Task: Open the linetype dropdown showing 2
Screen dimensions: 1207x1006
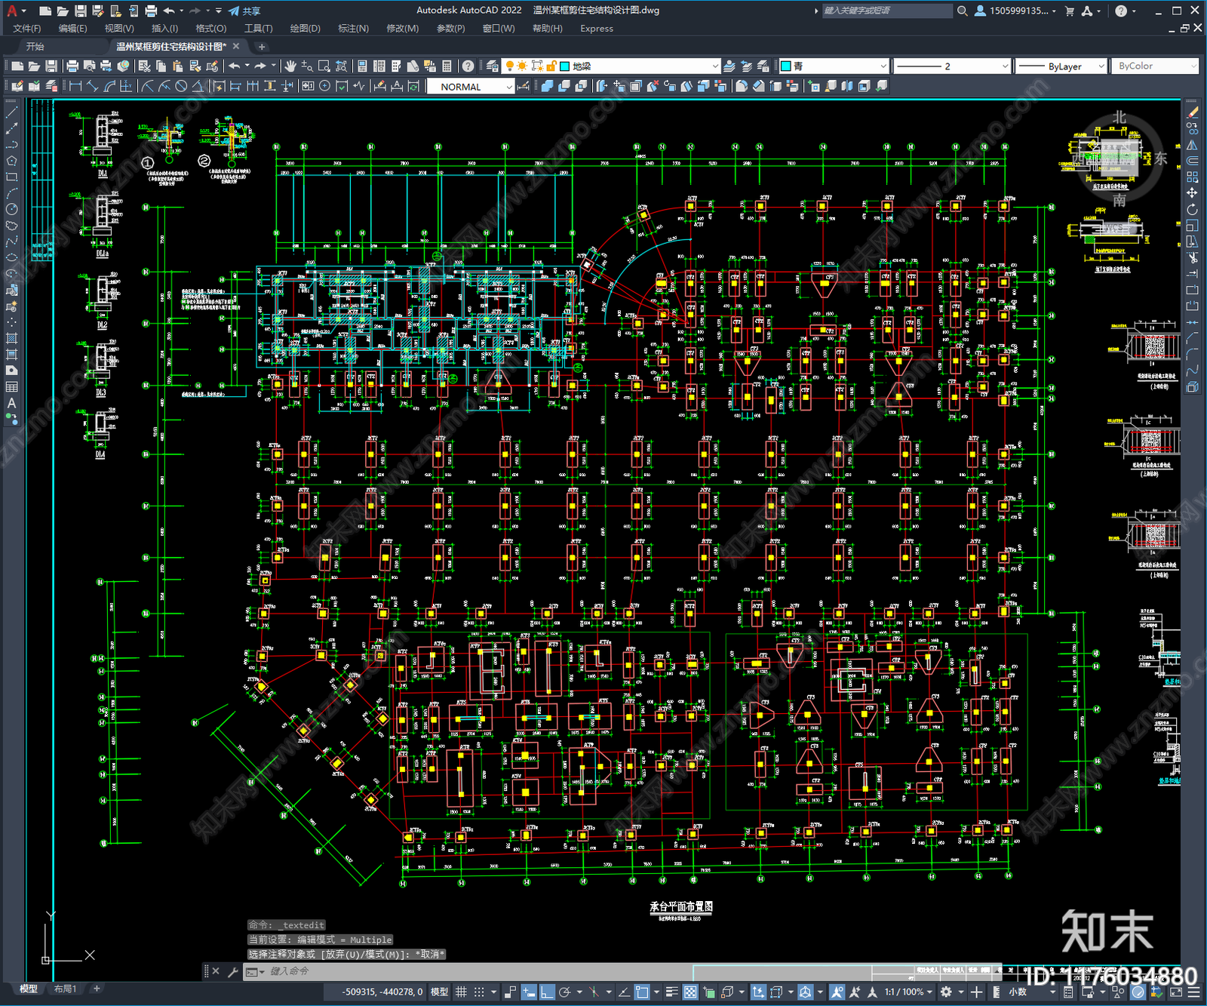Action: [x=952, y=66]
